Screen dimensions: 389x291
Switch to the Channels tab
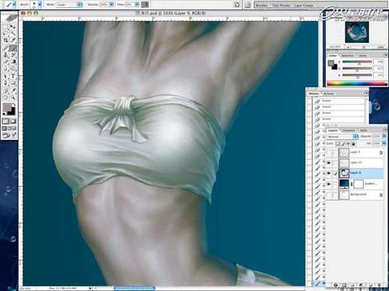349,131
